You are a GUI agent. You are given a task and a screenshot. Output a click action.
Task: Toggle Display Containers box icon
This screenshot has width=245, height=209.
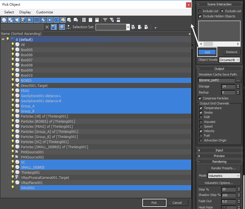tap(63, 20)
